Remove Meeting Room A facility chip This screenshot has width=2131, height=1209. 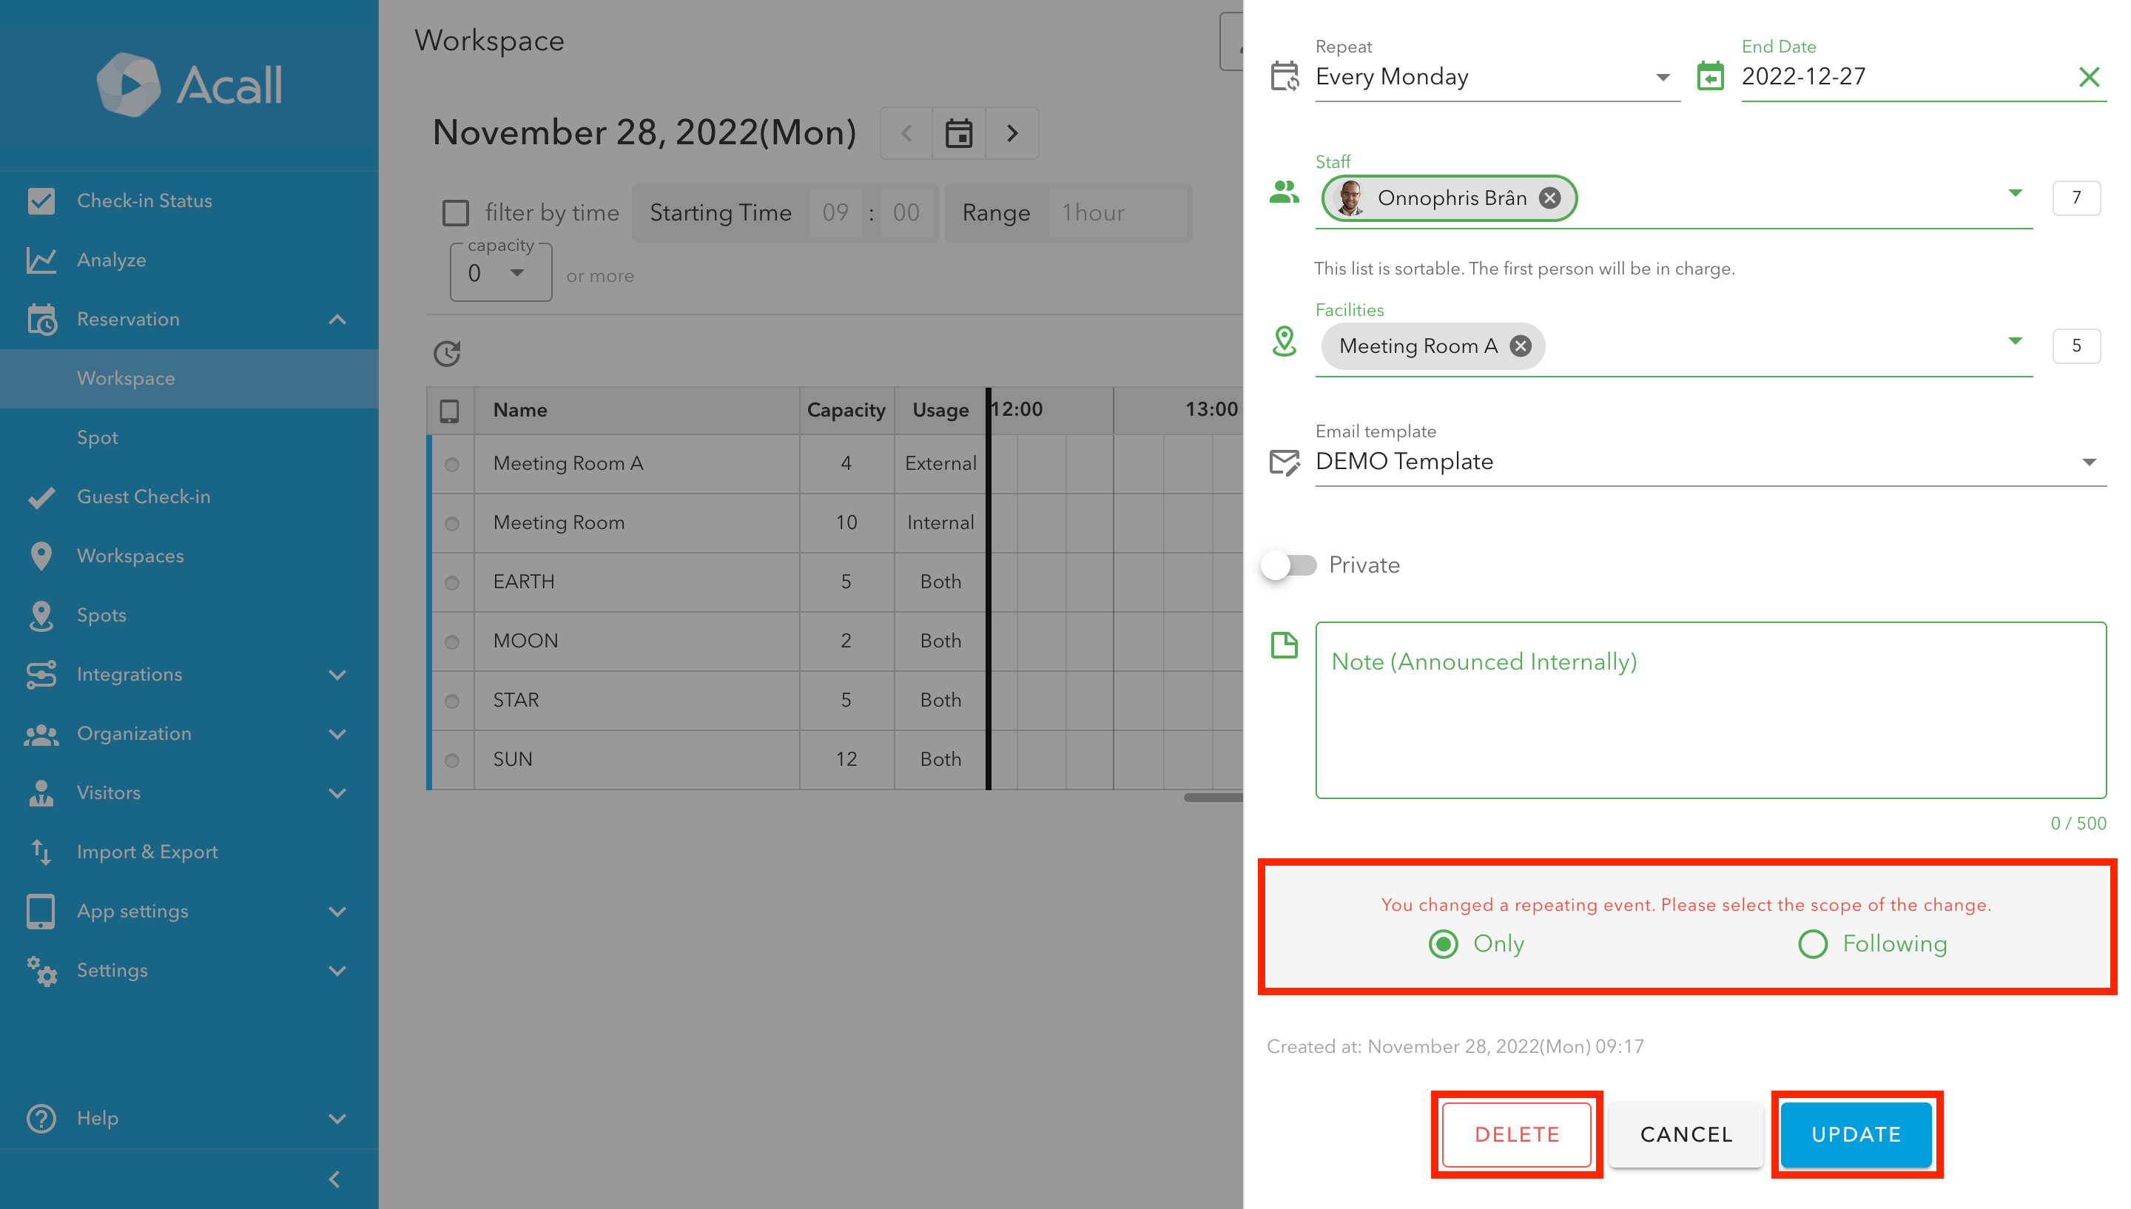(x=1520, y=346)
